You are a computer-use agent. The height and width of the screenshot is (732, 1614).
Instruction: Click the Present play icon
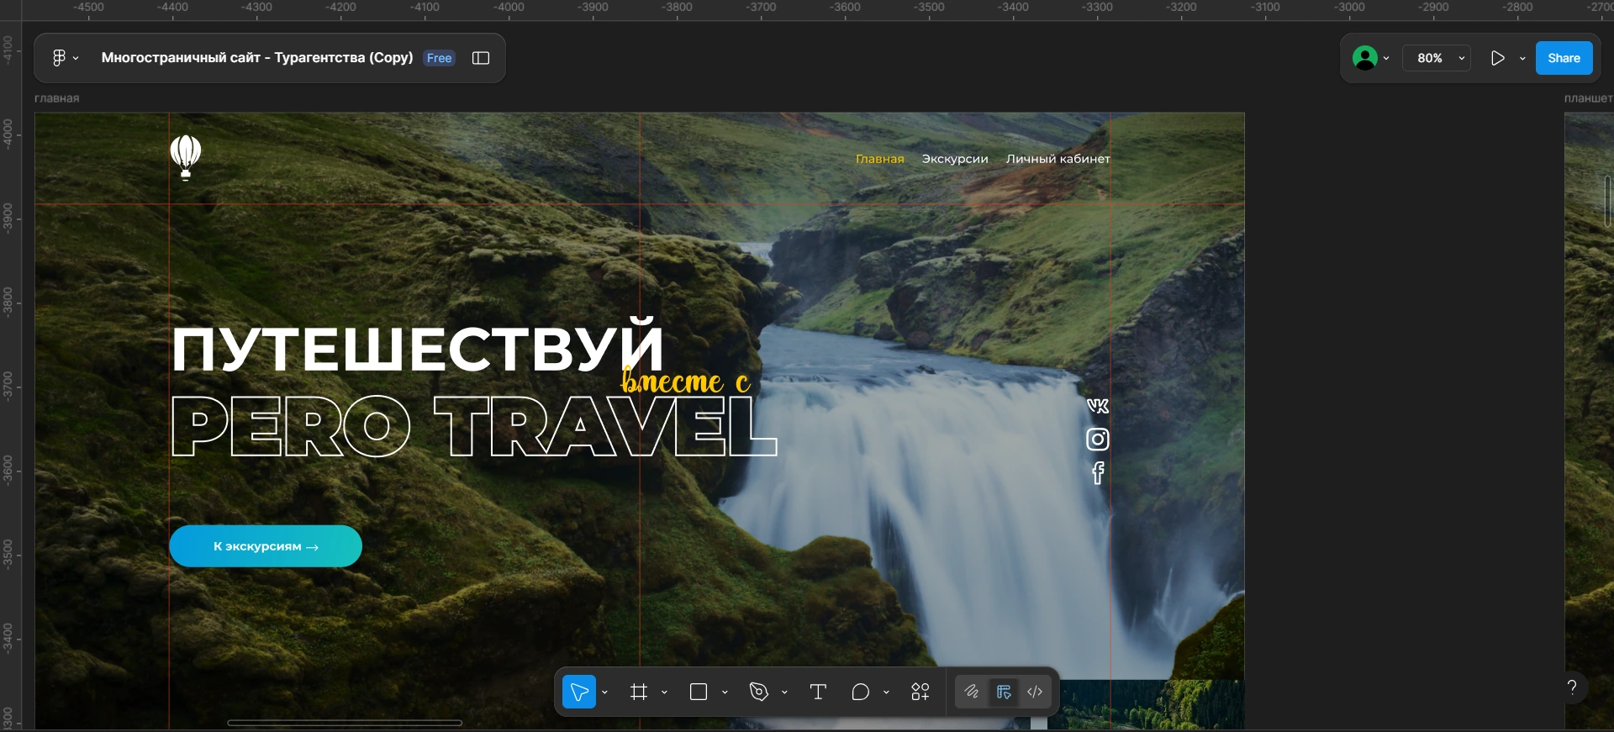tap(1498, 58)
